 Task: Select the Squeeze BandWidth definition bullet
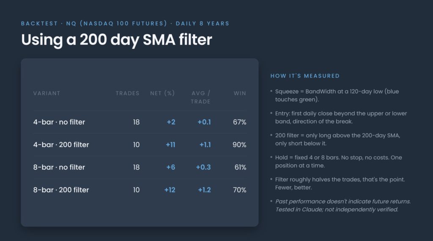[337, 95]
